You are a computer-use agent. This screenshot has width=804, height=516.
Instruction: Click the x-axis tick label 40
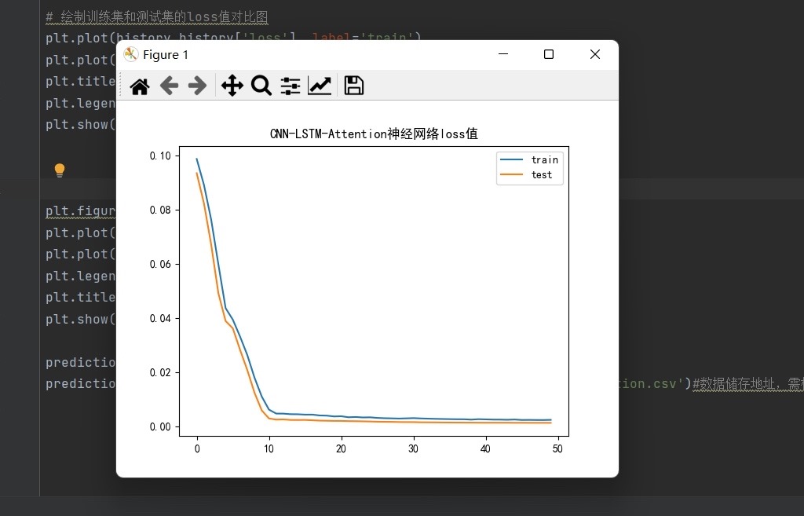(x=485, y=448)
